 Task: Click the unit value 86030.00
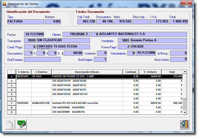point(150,103)
